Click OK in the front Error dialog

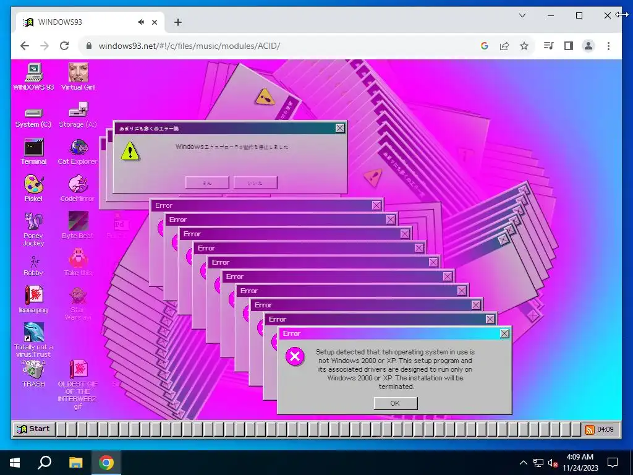click(x=396, y=403)
